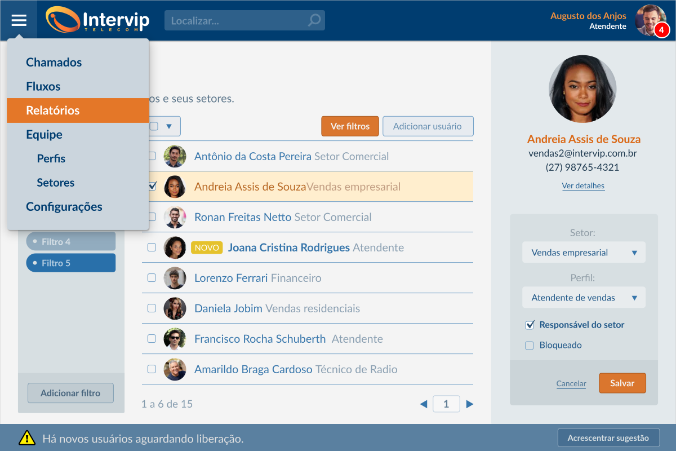Click the notification badge showing 4
Image resolution: width=676 pixels, height=451 pixels.
click(661, 30)
